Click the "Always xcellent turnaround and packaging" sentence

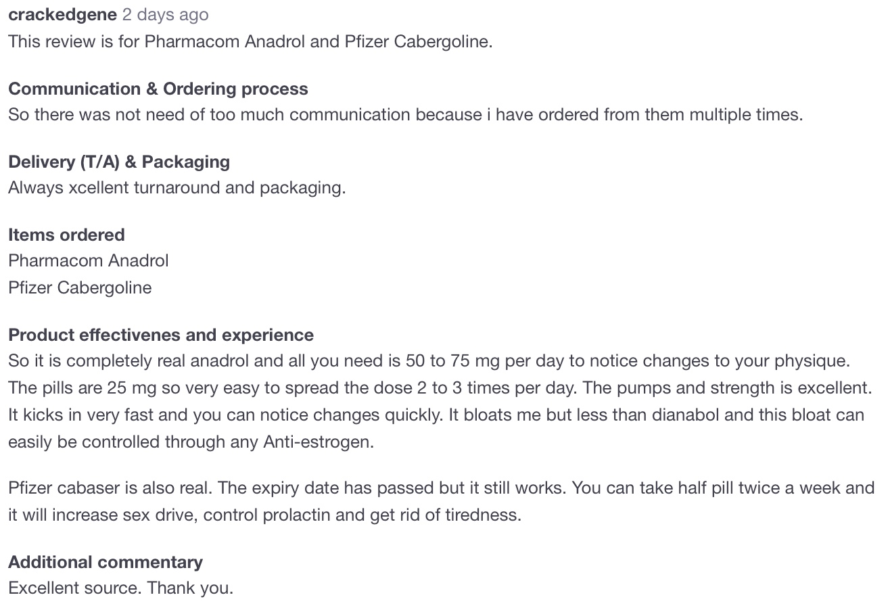(177, 187)
